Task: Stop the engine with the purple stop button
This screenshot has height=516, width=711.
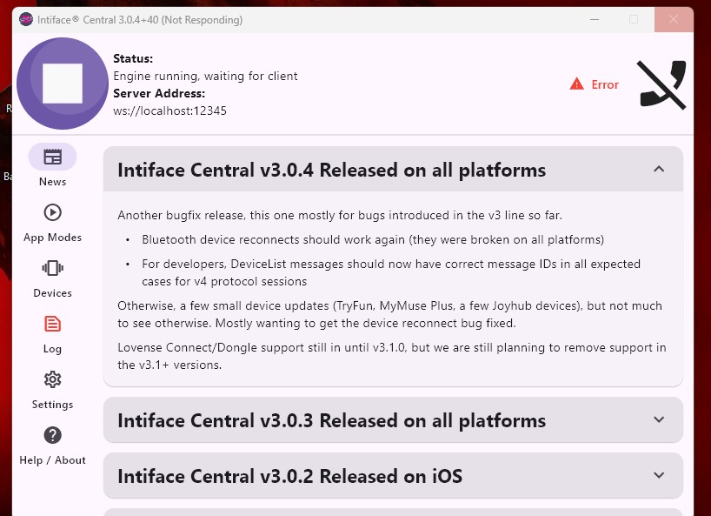Action: 62,84
